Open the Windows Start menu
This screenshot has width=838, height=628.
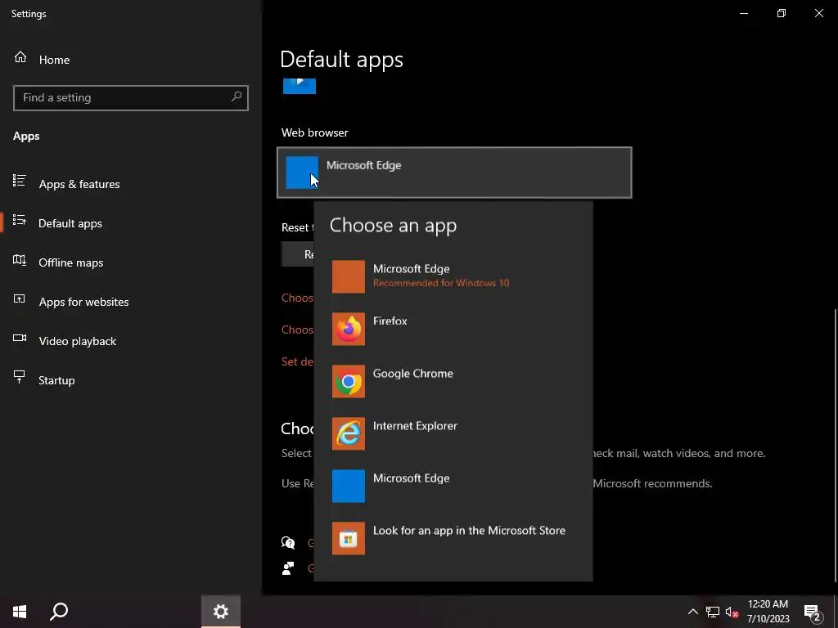click(x=20, y=612)
